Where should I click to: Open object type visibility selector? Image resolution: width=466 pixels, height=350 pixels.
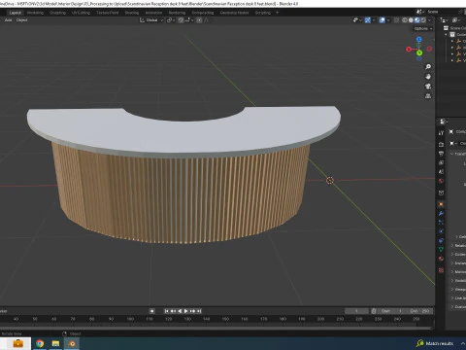tap(356, 20)
